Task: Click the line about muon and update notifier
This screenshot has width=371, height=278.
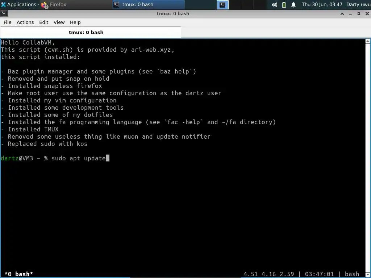Action: pos(105,136)
